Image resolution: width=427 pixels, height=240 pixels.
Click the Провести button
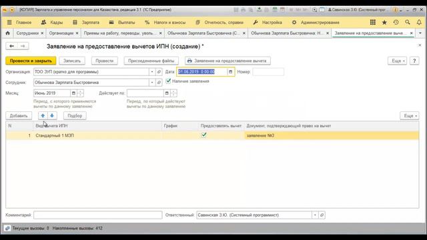104,61
